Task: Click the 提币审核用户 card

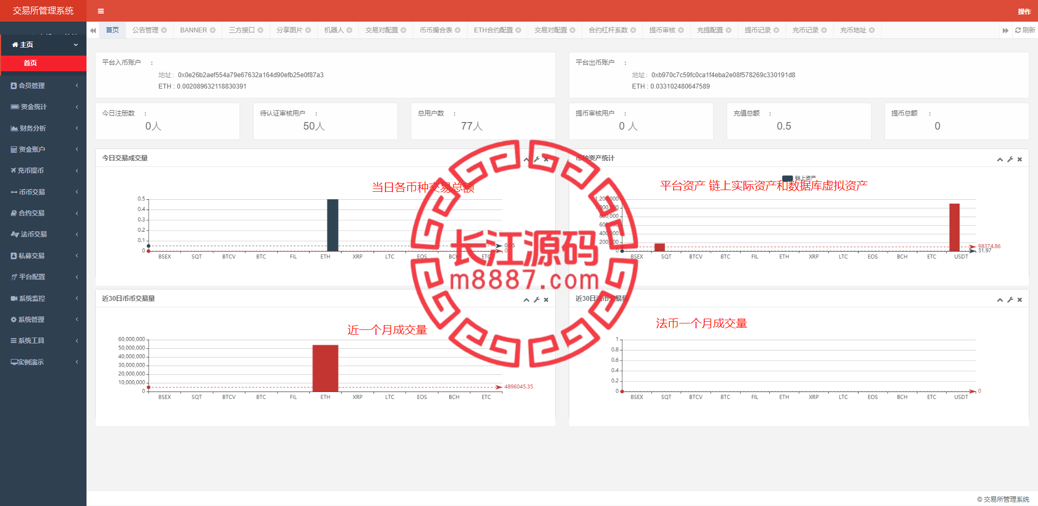Action: pyautogui.click(x=641, y=121)
